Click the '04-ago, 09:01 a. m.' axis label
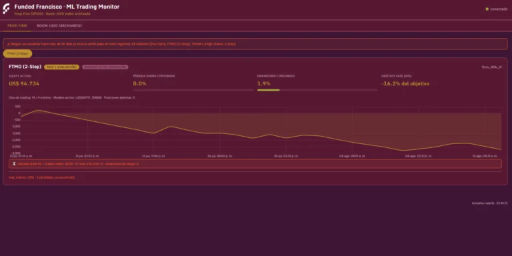The height and width of the screenshot is (256, 512). click(x=352, y=156)
